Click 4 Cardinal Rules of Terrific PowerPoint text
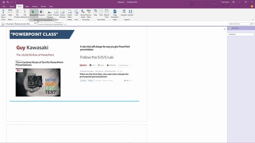This screenshot has width=255, height=143. point(39,64)
